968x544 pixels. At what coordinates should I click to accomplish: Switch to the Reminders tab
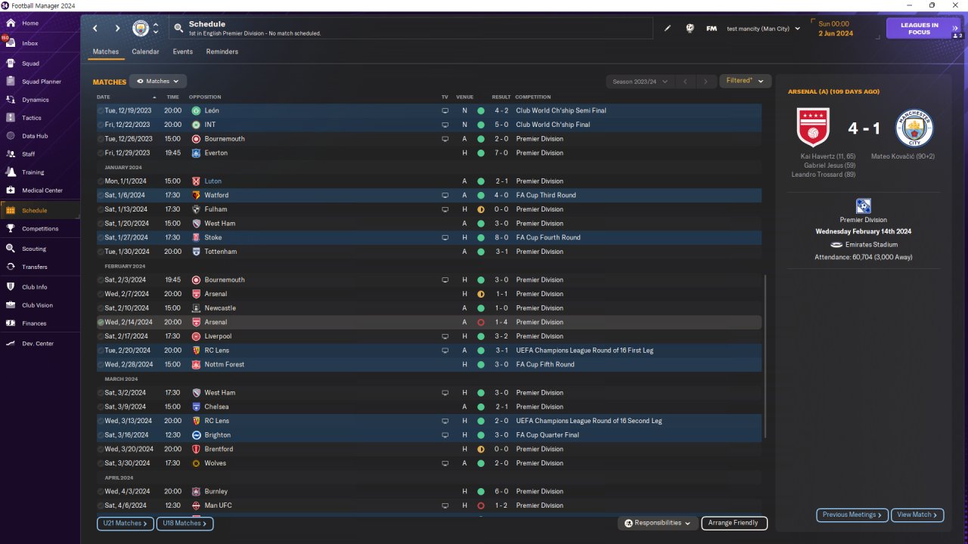pyautogui.click(x=222, y=52)
